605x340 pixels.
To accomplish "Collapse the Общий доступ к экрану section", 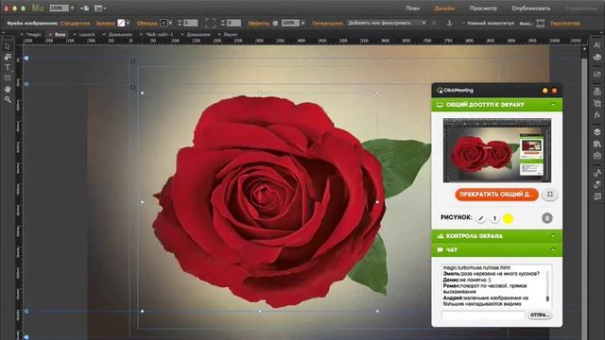I will 553,105.
